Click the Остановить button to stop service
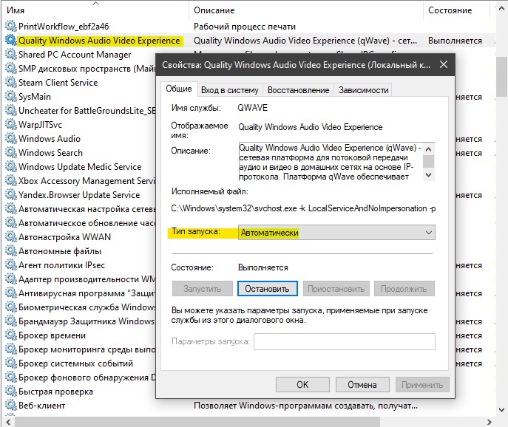This screenshot has width=508, height=427. point(267,288)
